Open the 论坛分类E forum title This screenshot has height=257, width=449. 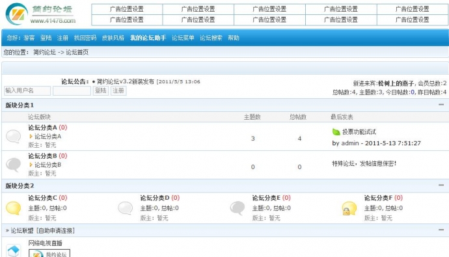[266, 198]
